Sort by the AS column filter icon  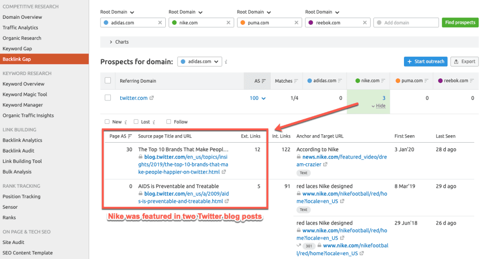point(264,81)
